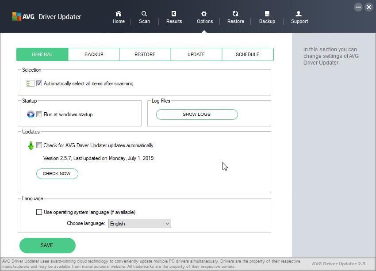Click the Home label in navigation
This screenshot has height=271, width=376.
(x=119, y=21)
